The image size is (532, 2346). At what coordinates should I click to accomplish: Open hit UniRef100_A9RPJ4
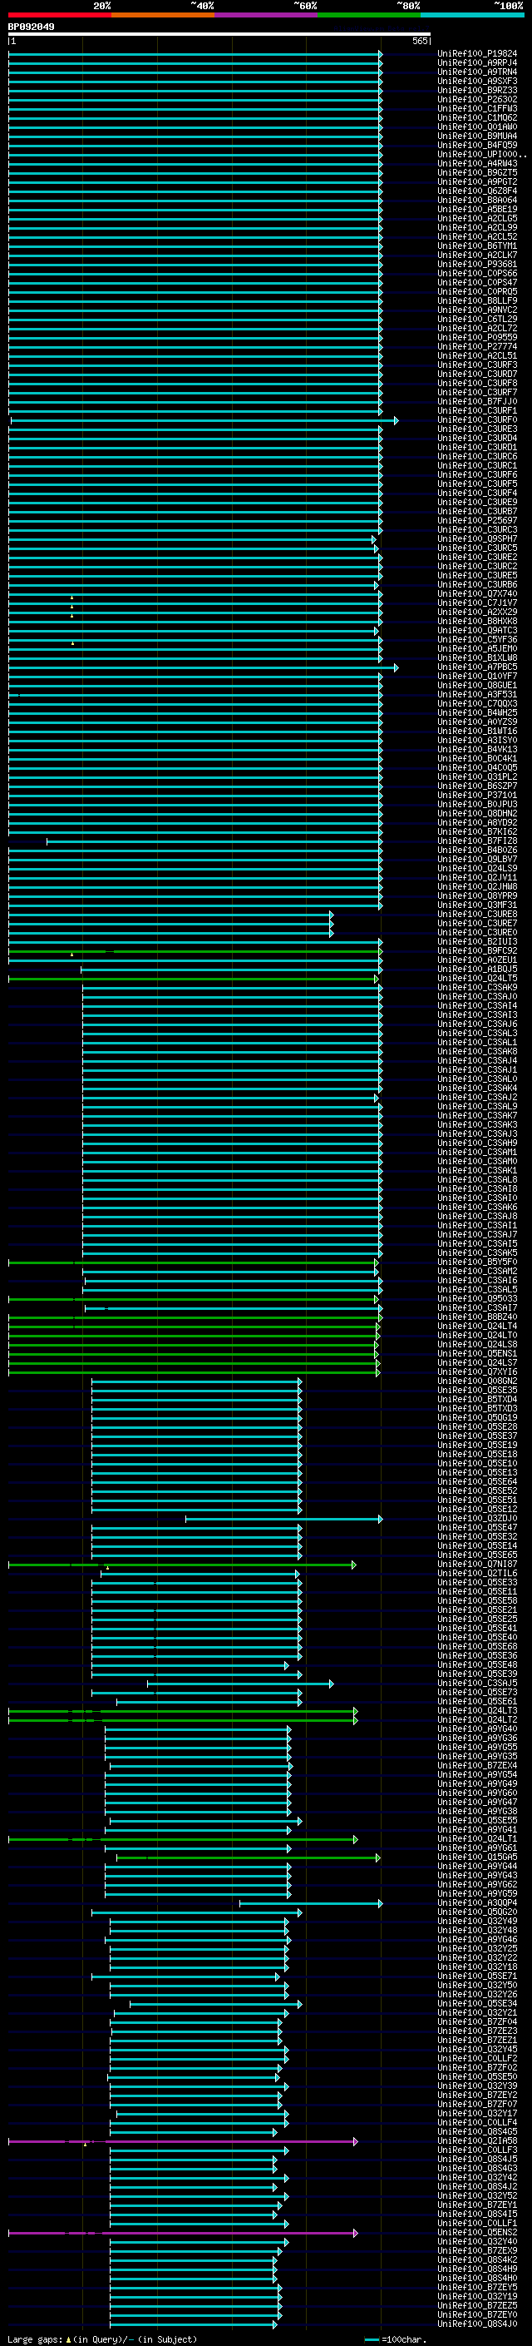click(476, 63)
